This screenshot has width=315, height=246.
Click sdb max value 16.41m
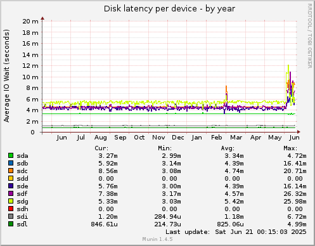pos(295,164)
